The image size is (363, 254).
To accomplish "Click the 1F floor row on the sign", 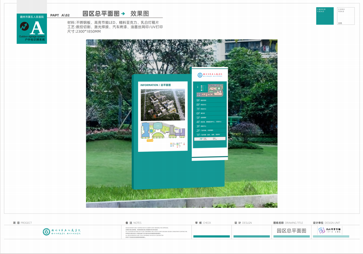I will (210, 135).
